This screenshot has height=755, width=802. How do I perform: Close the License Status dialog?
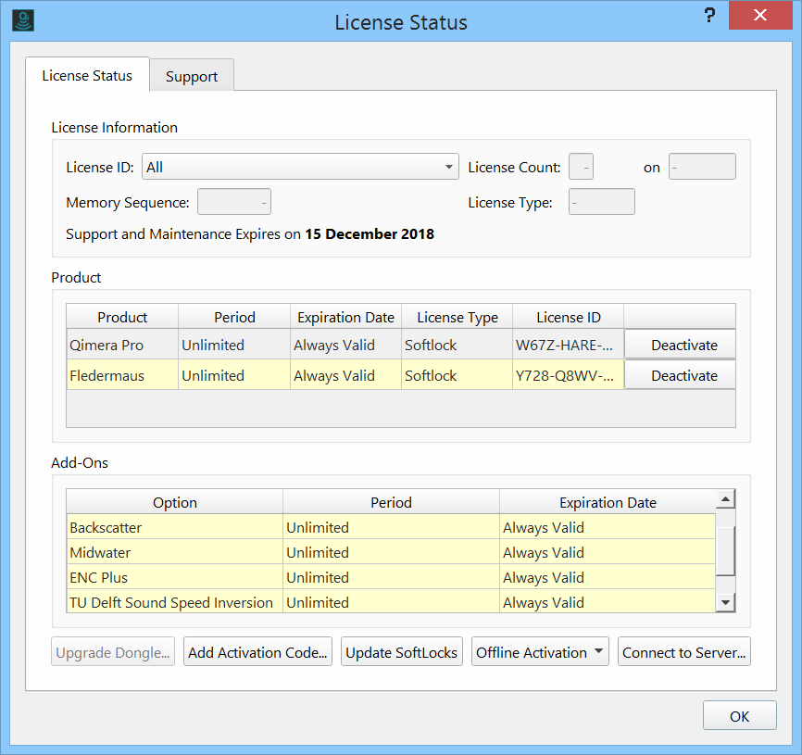click(759, 16)
